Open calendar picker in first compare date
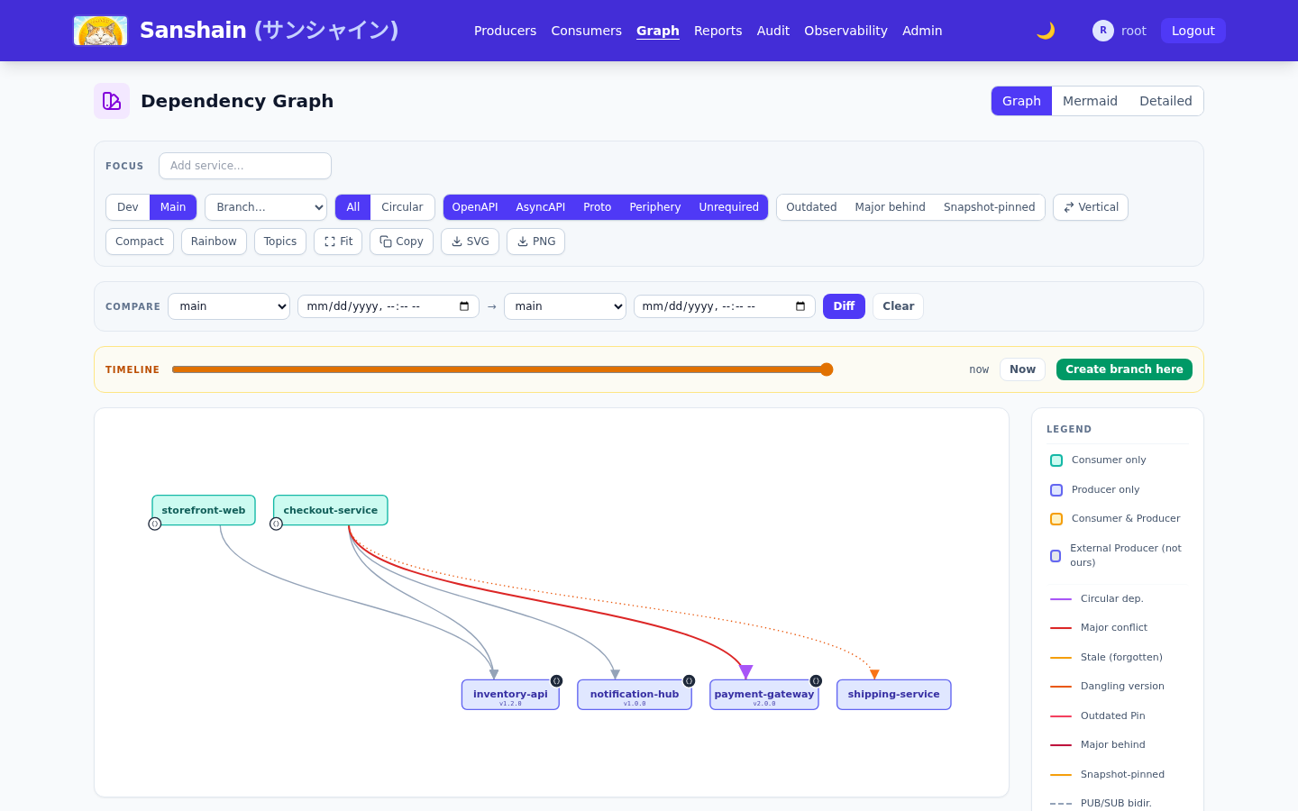 464,306
